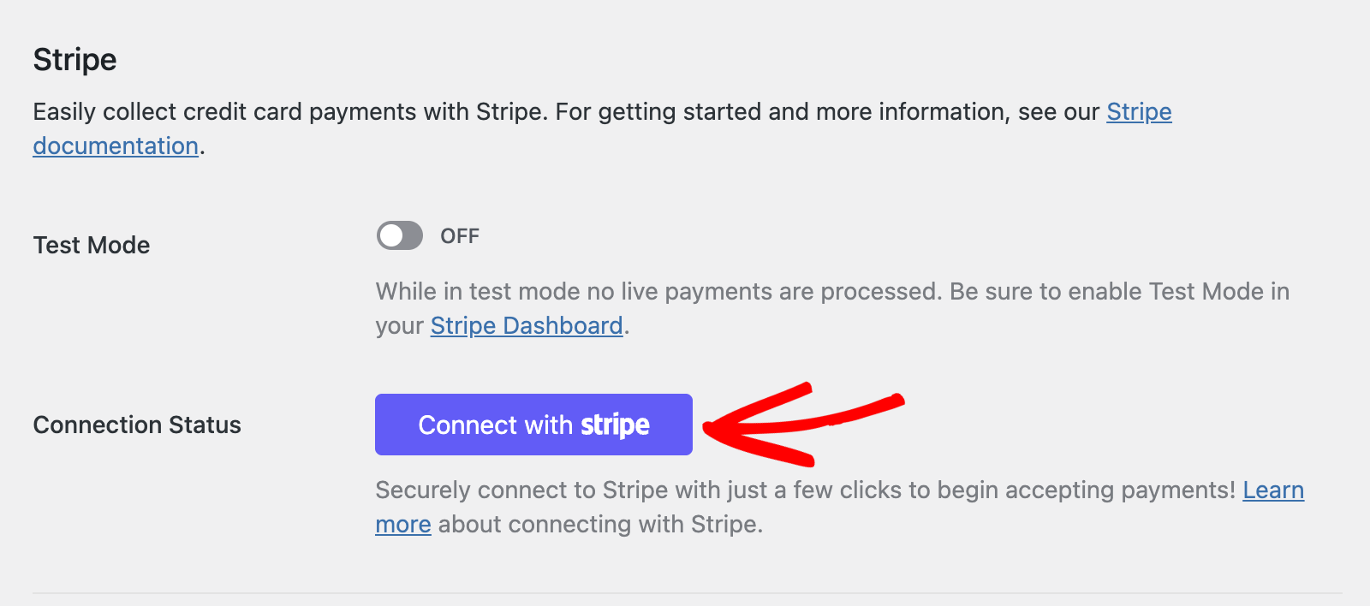
Task: Click the Test Mode row label
Action: point(90,245)
